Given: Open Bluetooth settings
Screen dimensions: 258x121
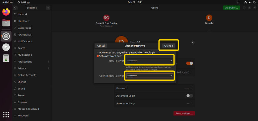Looking at the screenshot, I should pos(32,21).
